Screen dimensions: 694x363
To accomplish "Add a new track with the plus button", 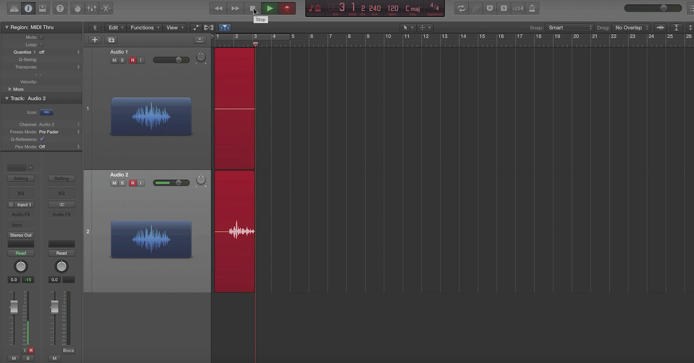I will 94,39.
